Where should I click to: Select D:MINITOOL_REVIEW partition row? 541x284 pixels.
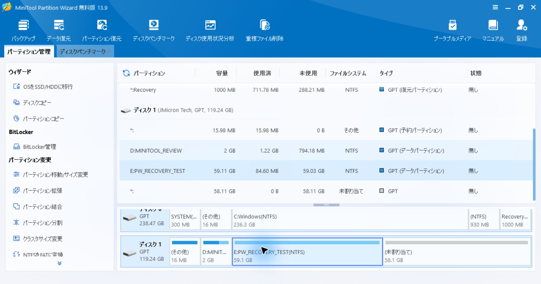pyautogui.click(x=326, y=151)
